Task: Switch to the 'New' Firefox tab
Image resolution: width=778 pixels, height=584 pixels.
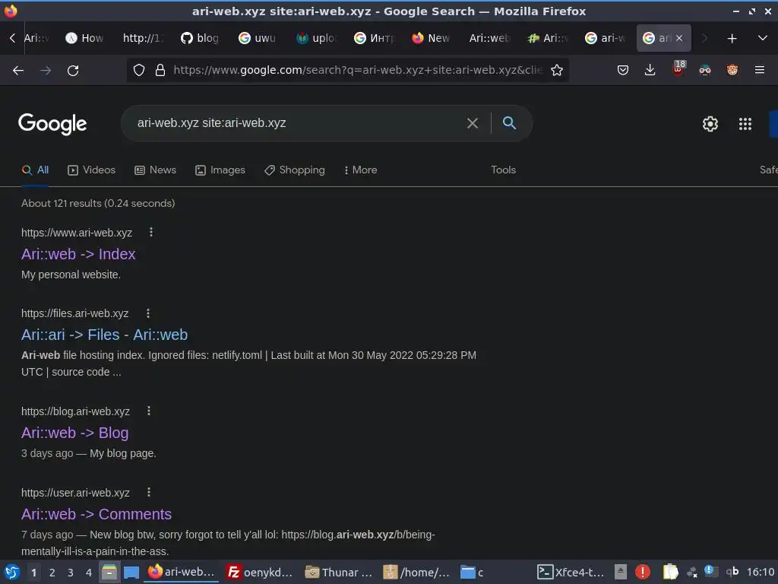Action: point(431,38)
